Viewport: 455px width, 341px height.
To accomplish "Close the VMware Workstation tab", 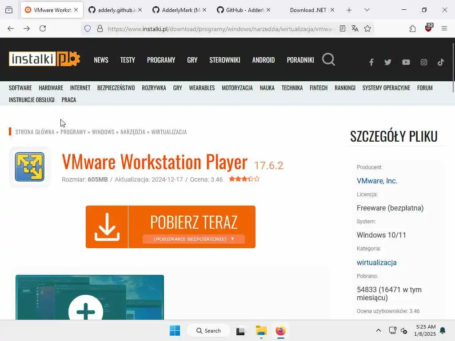I will pyautogui.click(x=76, y=10).
